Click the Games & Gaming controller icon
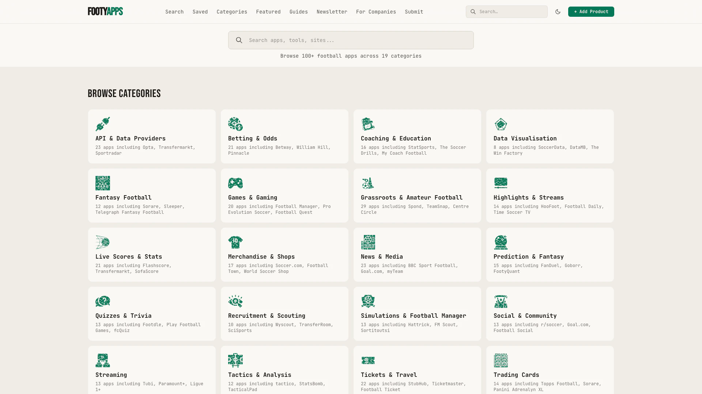702x394 pixels. coord(235,183)
